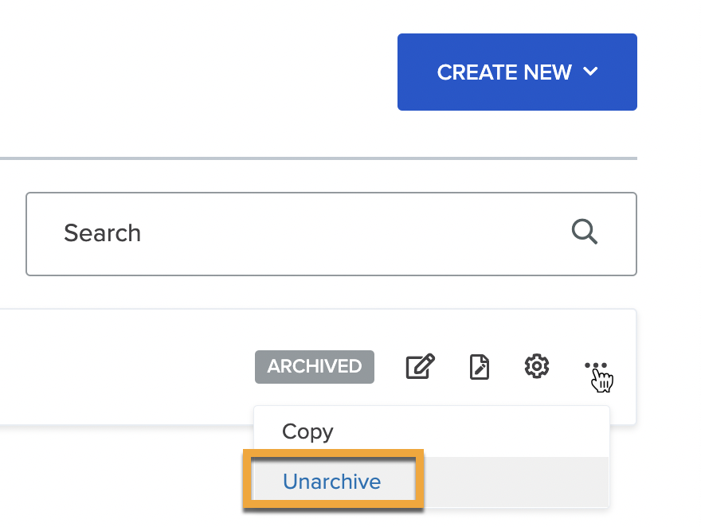Select Copy from the context menu
This screenshot has height=527, width=701.
point(432,431)
